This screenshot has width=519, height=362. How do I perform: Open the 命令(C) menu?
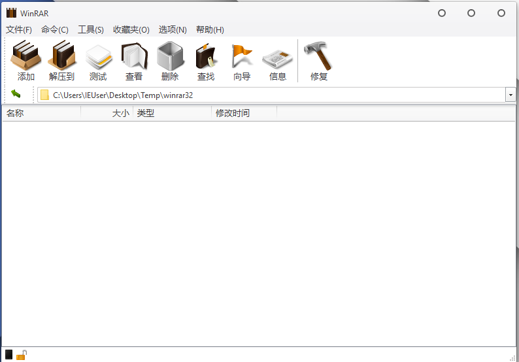click(55, 30)
